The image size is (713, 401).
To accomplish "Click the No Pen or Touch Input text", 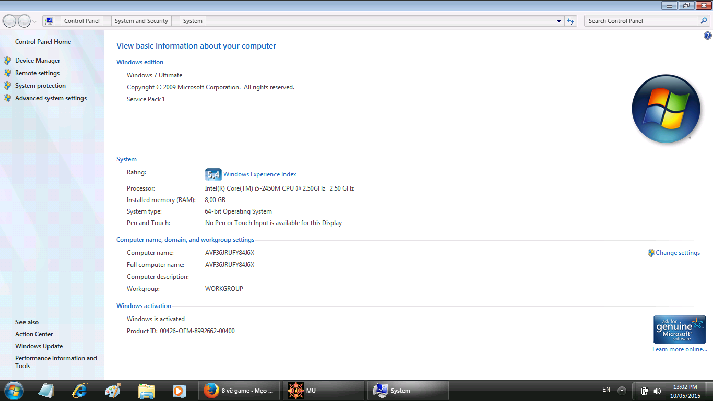I will (274, 223).
